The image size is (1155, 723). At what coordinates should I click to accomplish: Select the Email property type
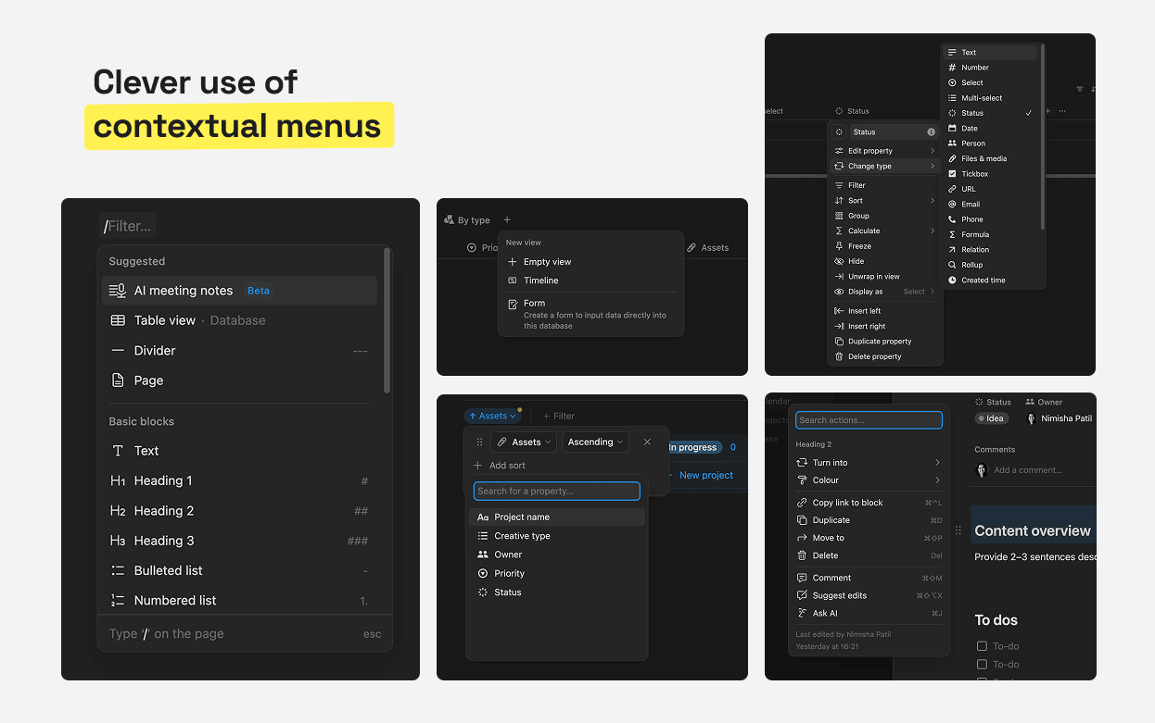point(989,204)
